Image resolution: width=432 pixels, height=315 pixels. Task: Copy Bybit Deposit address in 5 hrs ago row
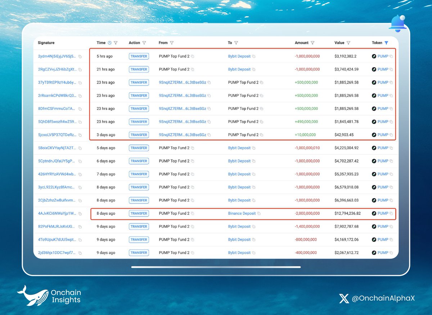coord(254,57)
